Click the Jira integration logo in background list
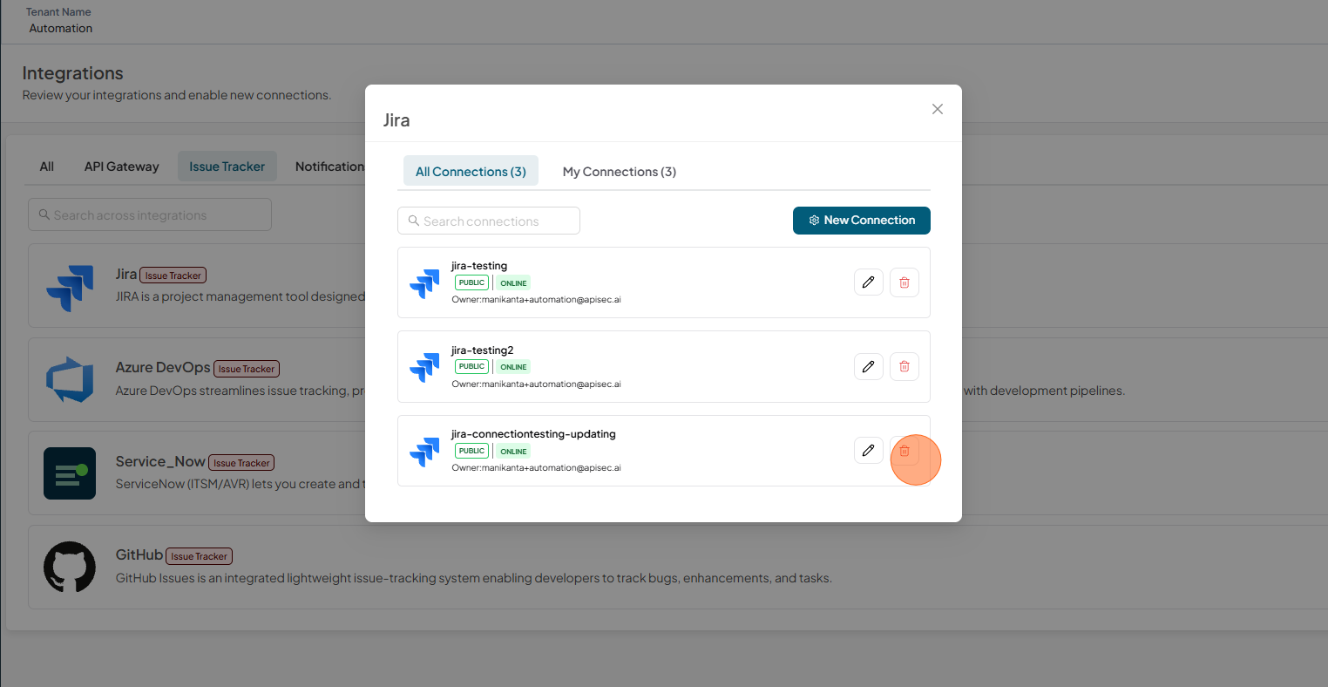The height and width of the screenshot is (687, 1328). [x=70, y=288]
